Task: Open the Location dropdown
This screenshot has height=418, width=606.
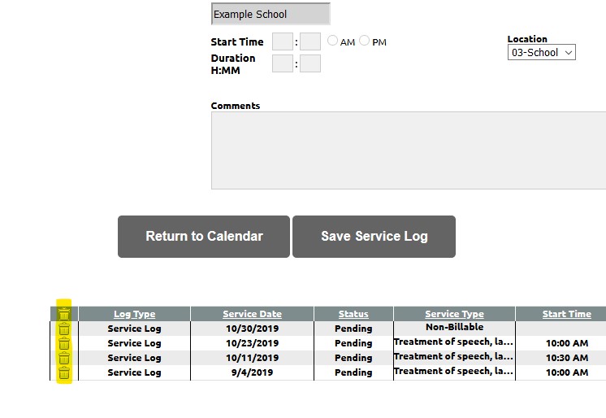Action: click(x=542, y=53)
